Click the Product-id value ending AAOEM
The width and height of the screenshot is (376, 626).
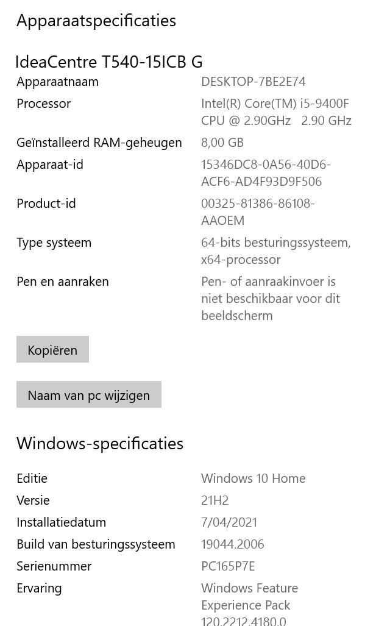(258, 212)
